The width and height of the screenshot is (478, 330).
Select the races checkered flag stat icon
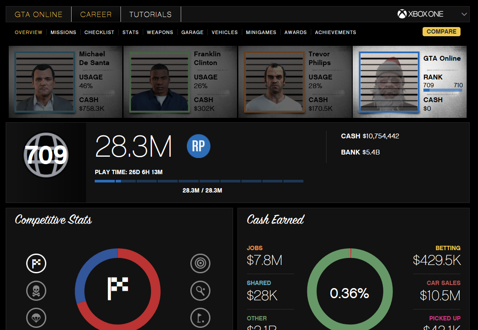click(x=36, y=264)
